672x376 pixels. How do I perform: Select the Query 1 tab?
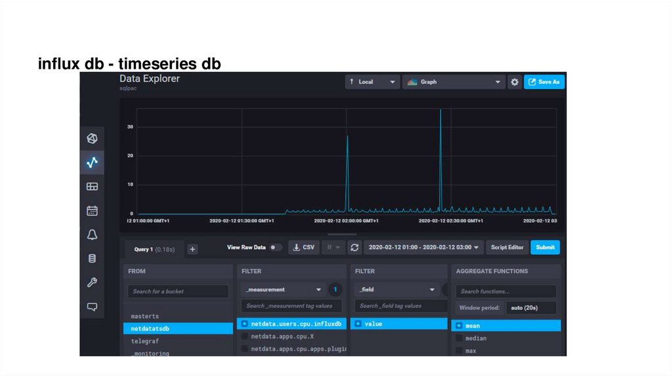(154, 249)
